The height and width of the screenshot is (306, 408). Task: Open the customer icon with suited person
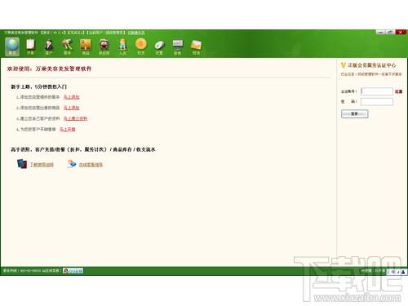(49, 47)
